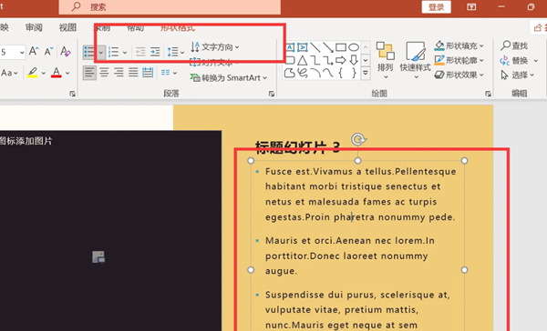547x331 pixels.
Task: Select the right block arrow shape
Action: (x=341, y=60)
